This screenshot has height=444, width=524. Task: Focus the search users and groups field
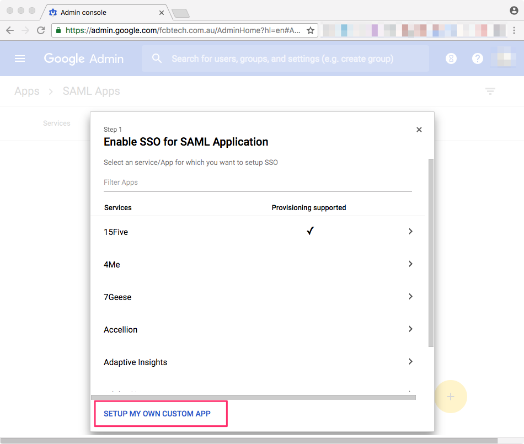click(285, 59)
